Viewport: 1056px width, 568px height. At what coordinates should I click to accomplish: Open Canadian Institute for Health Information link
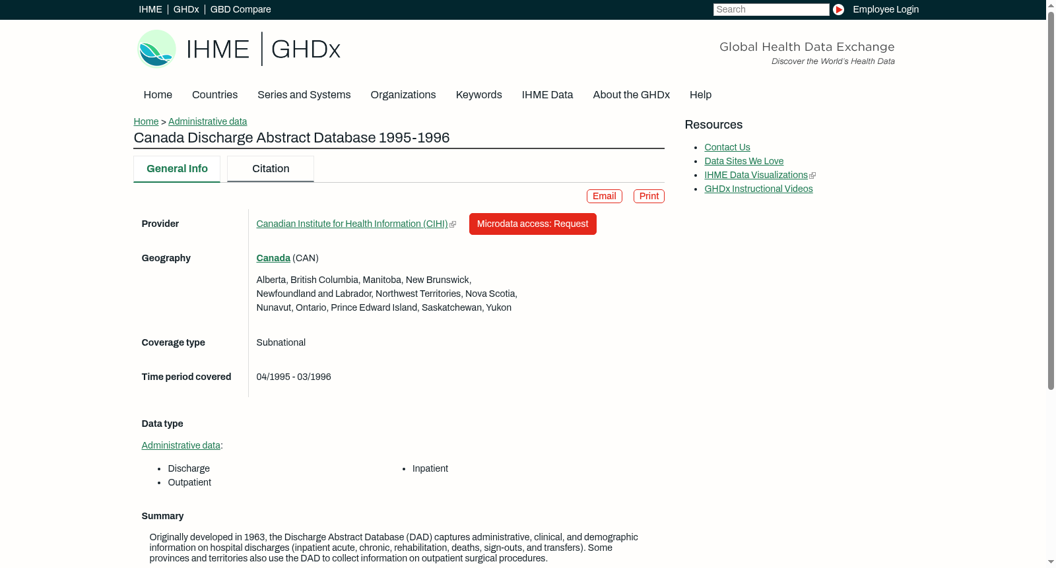352,224
